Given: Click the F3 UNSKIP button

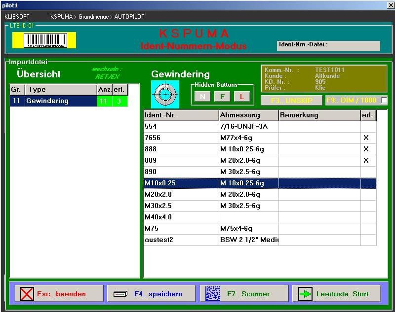Looking at the screenshot, I should click(x=292, y=100).
